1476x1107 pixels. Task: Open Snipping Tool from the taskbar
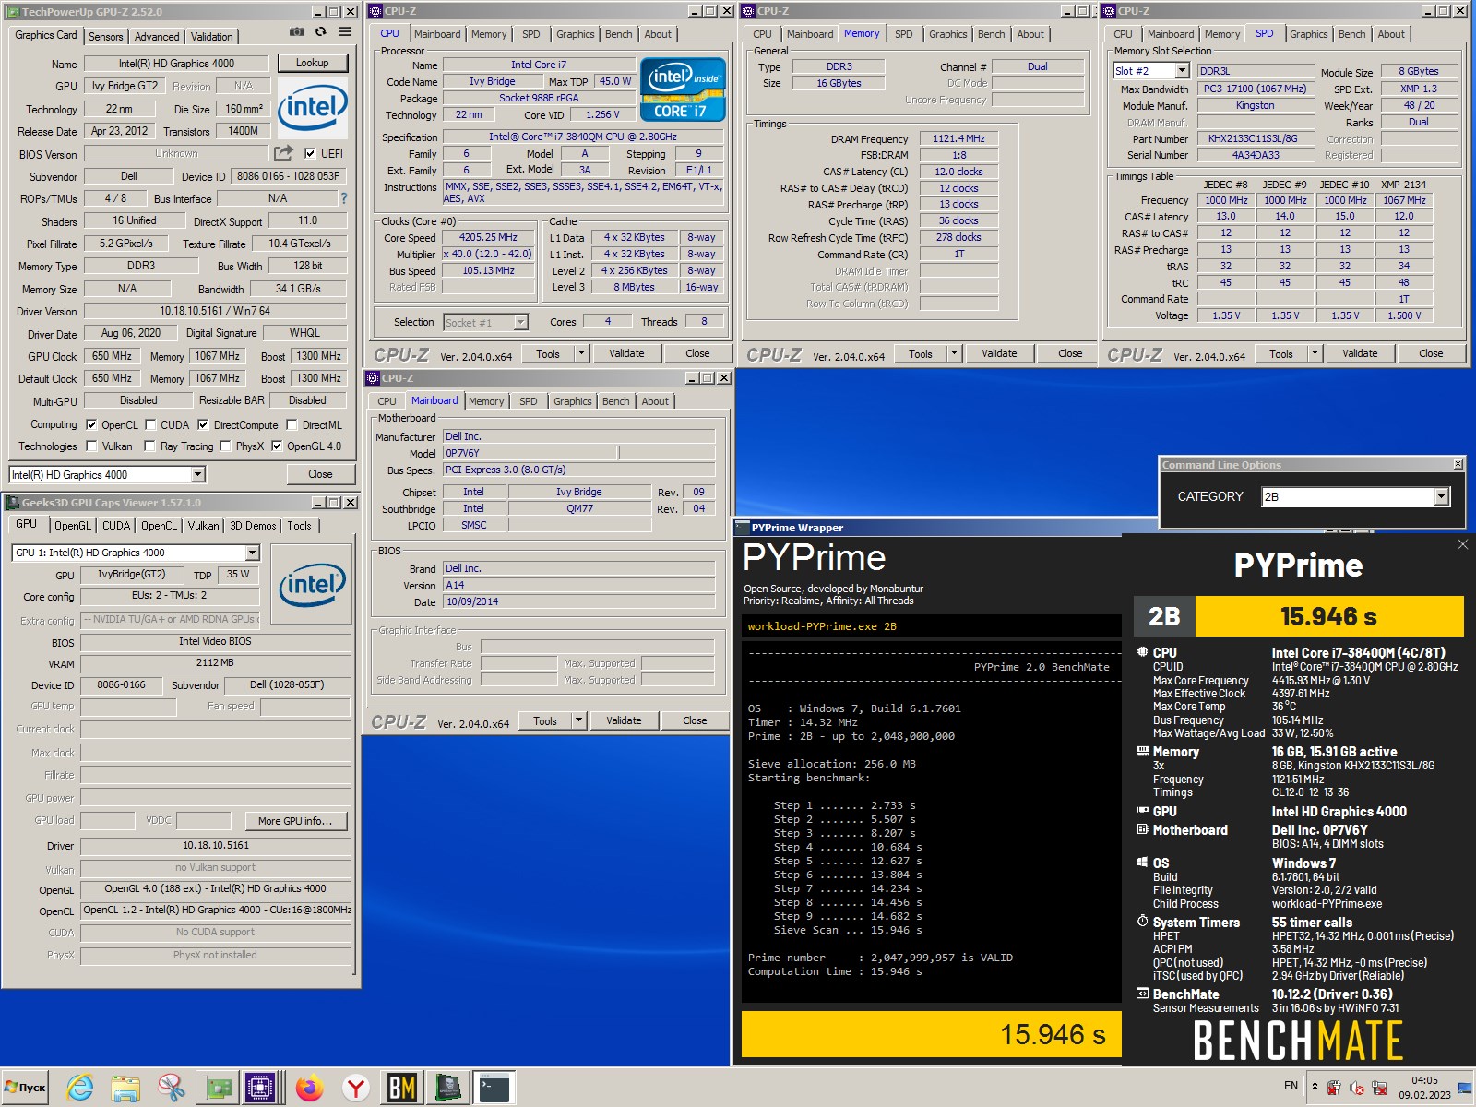172,1089
